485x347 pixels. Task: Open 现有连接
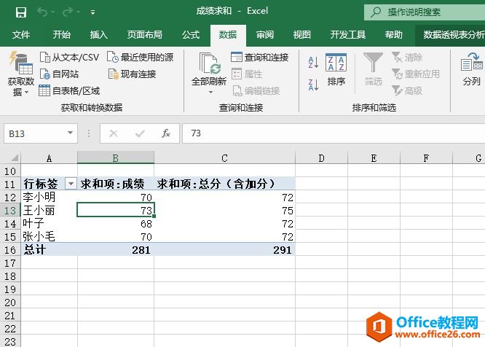coord(132,74)
